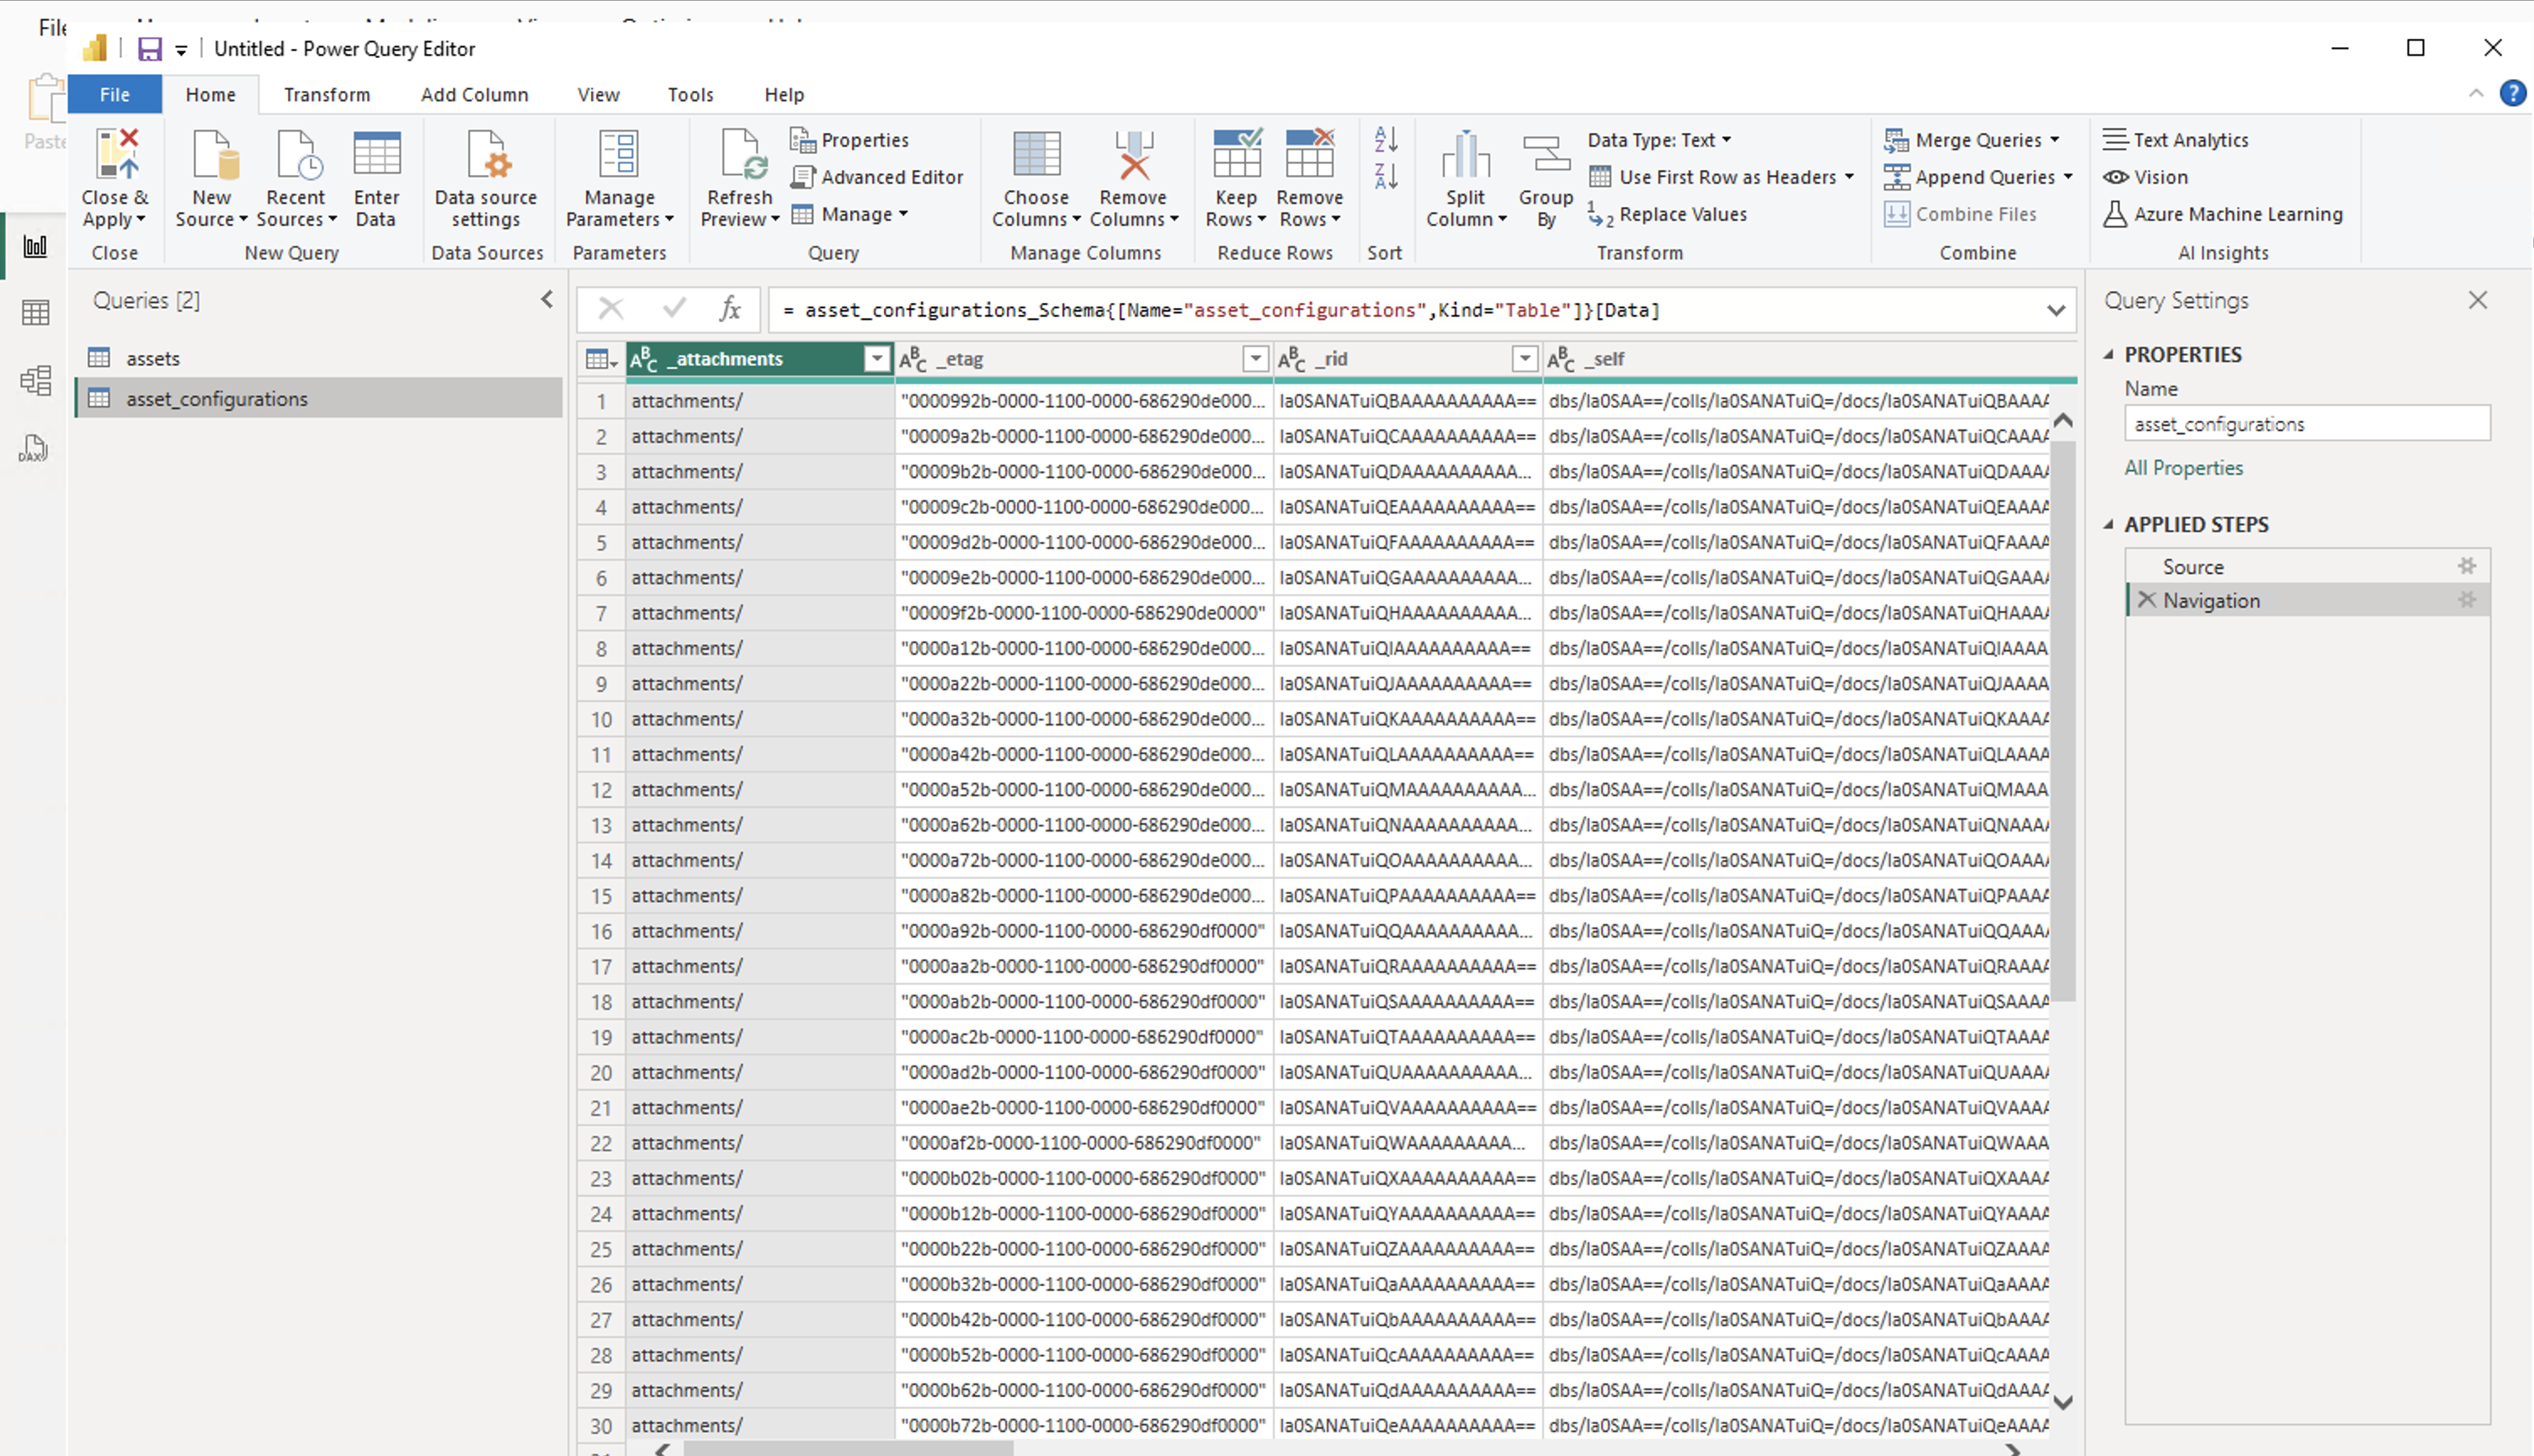Sort column ascending (A to Z)
This screenshot has height=1456, width=2534.
(1386, 139)
